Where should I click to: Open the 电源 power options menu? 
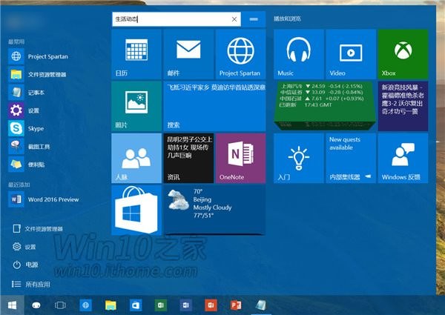click(x=31, y=265)
